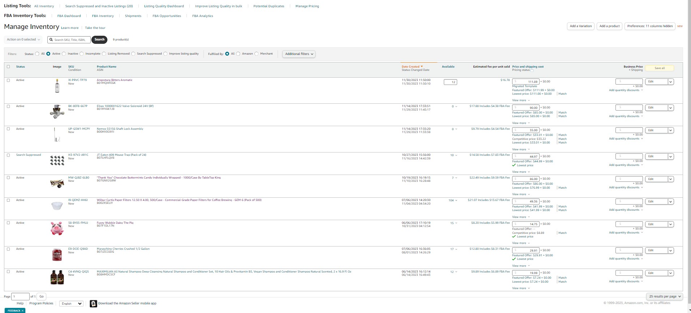The width and height of the screenshot is (691, 313).
Task: Filter Fulfilled By Amazon radio button
Action: [238, 54]
